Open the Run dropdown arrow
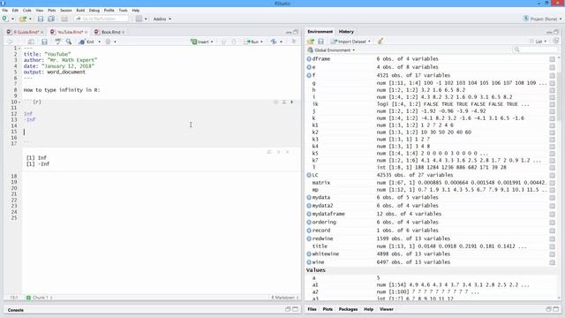This screenshot has height=318, width=565. [x=261, y=42]
